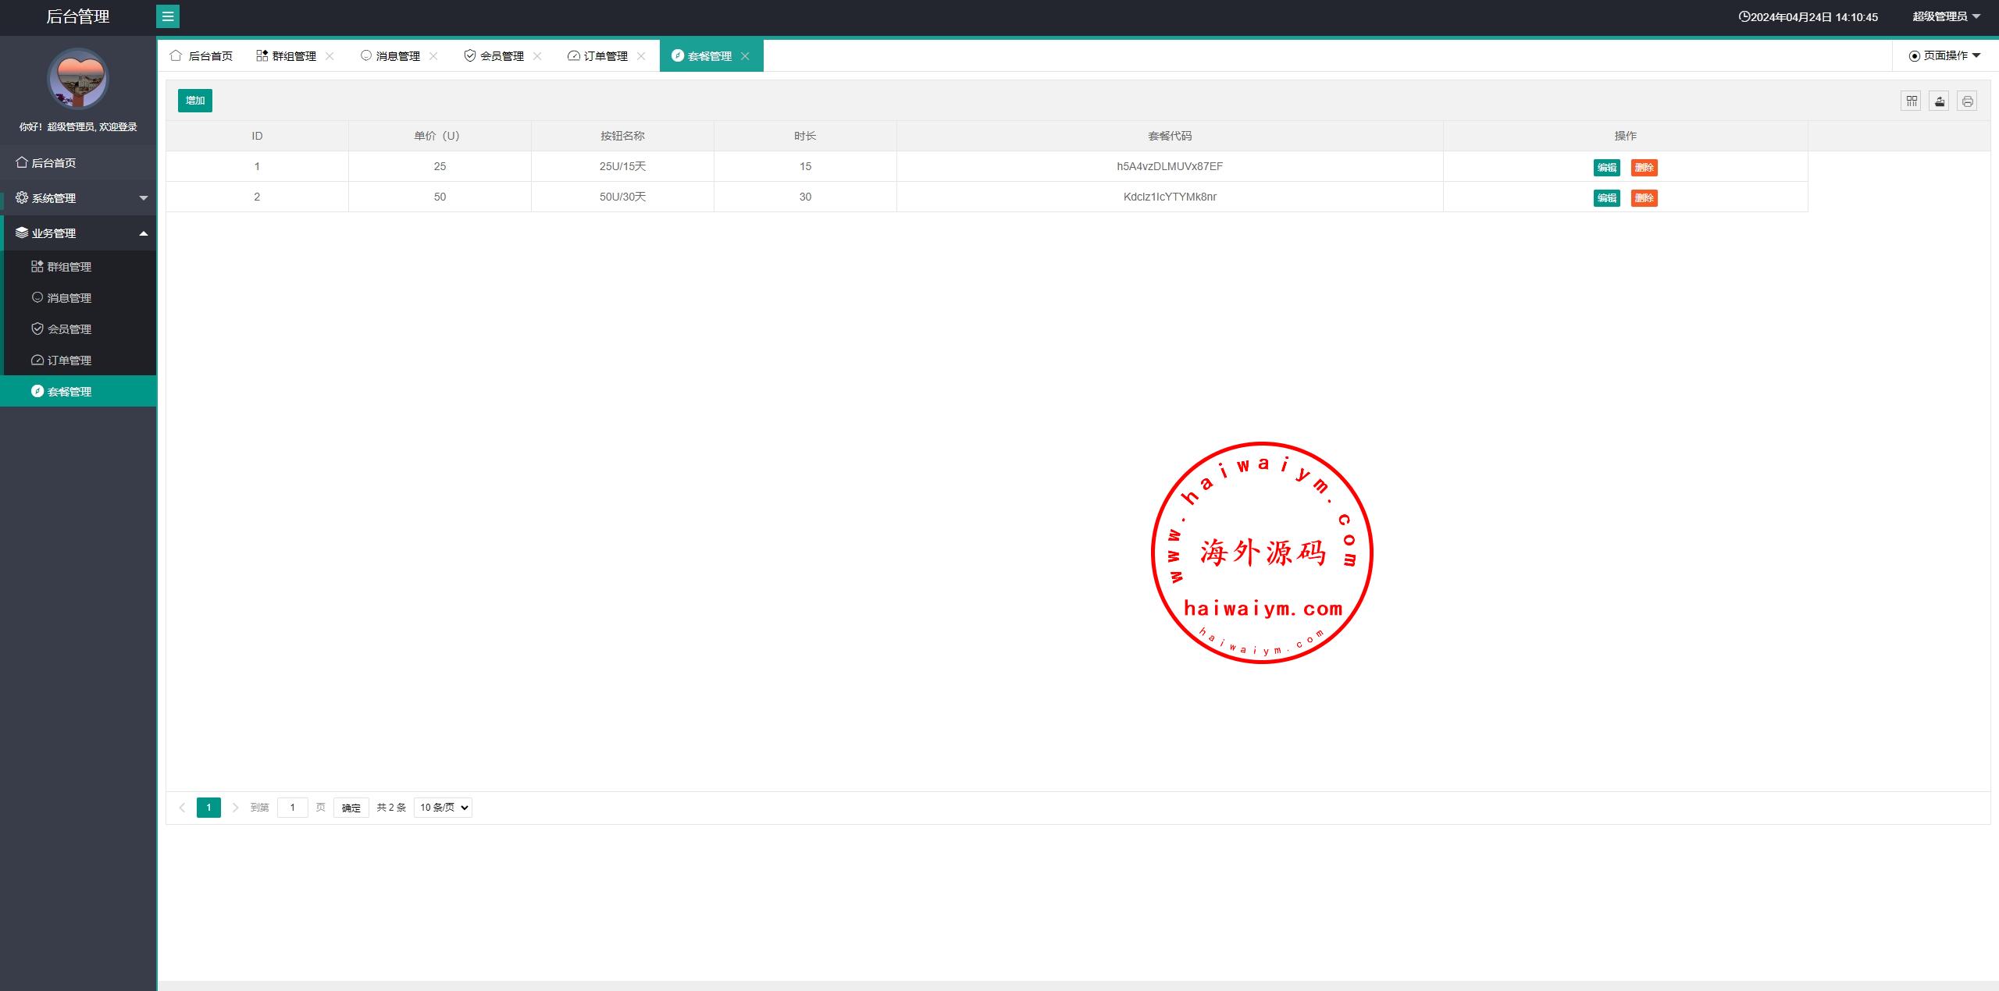
Task: Click the sidebar collapse hamburger icon
Action: point(167,16)
